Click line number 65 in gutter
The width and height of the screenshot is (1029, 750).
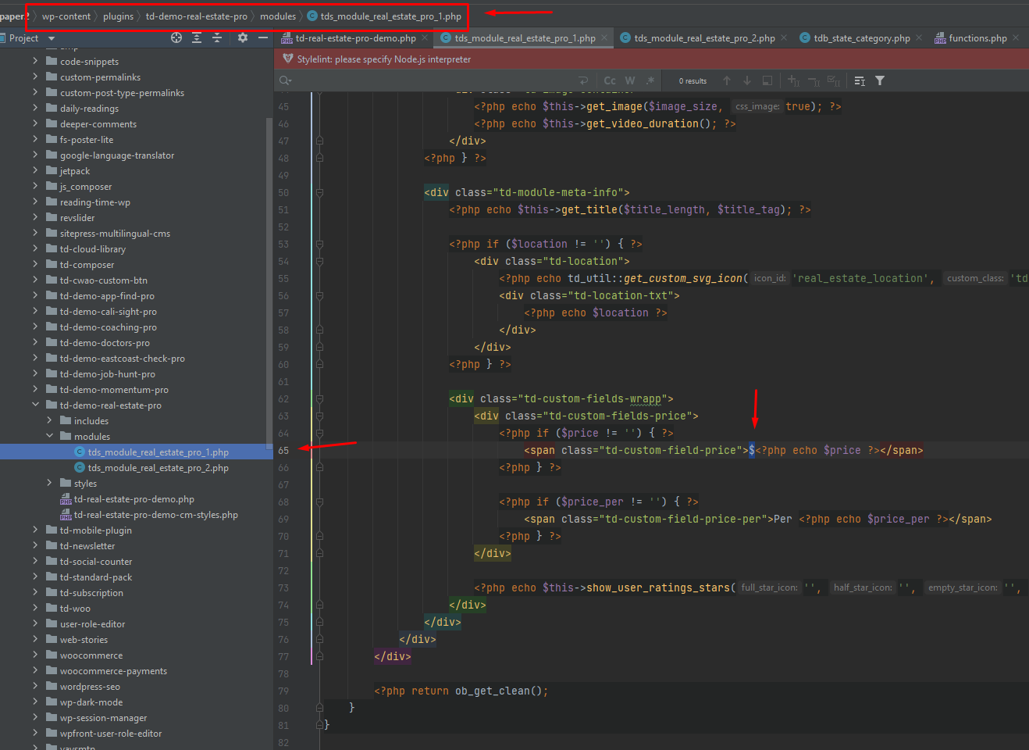pos(283,450)
